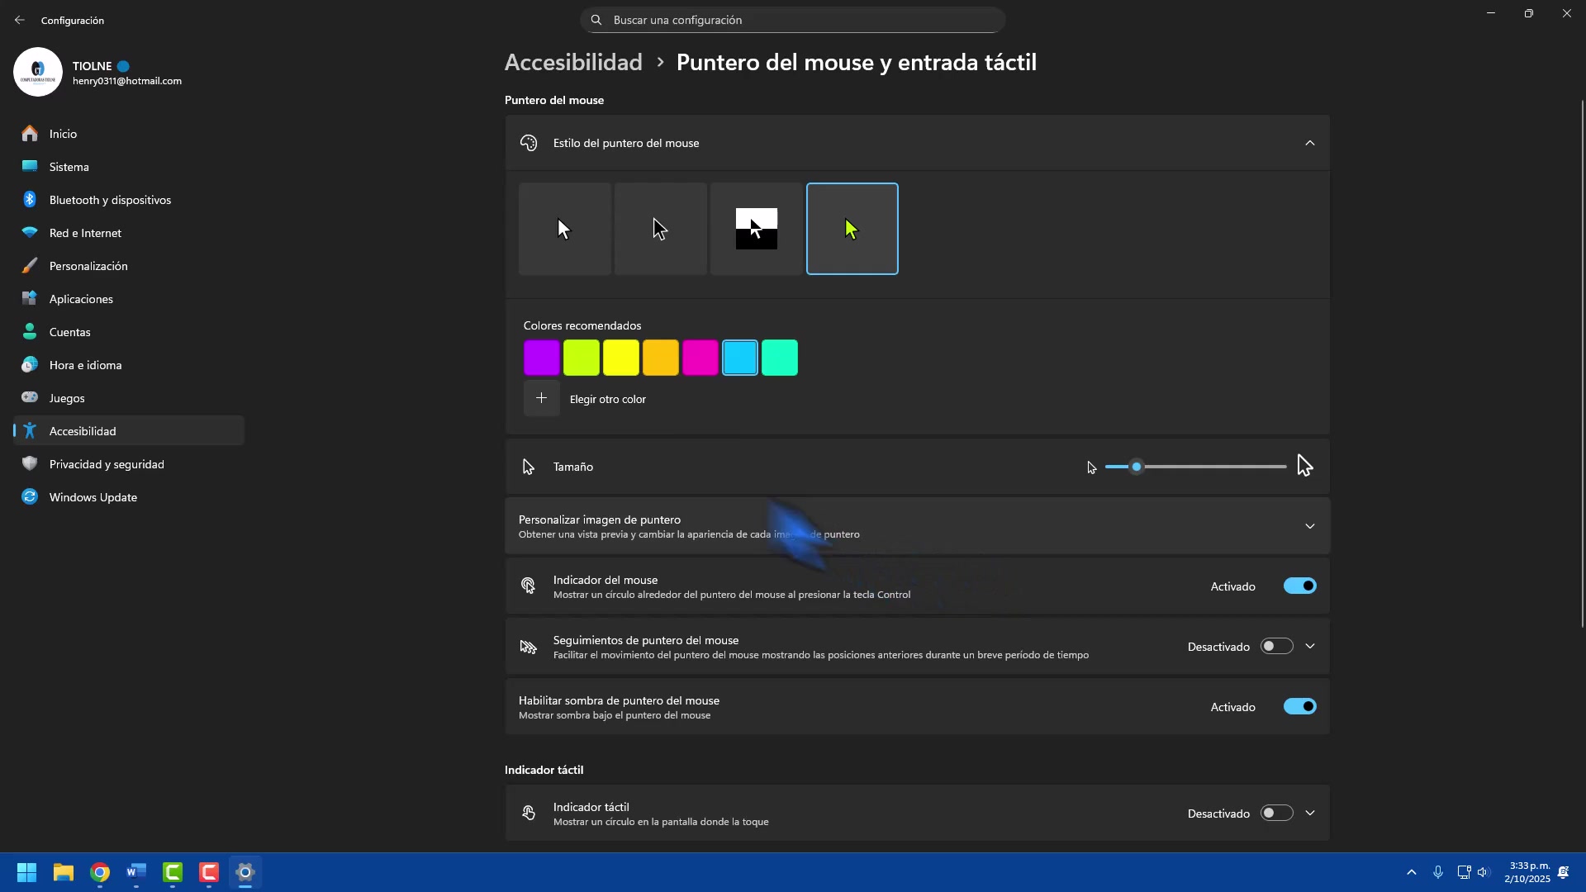Select the white mouse pointer style
The height and width of the screenshot is (892, 1586).
click(565, 229)
